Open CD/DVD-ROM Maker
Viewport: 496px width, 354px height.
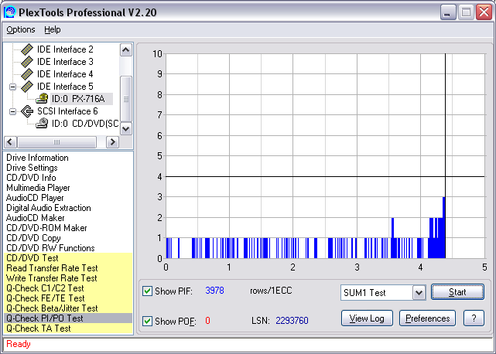click(x=46, y=228)
